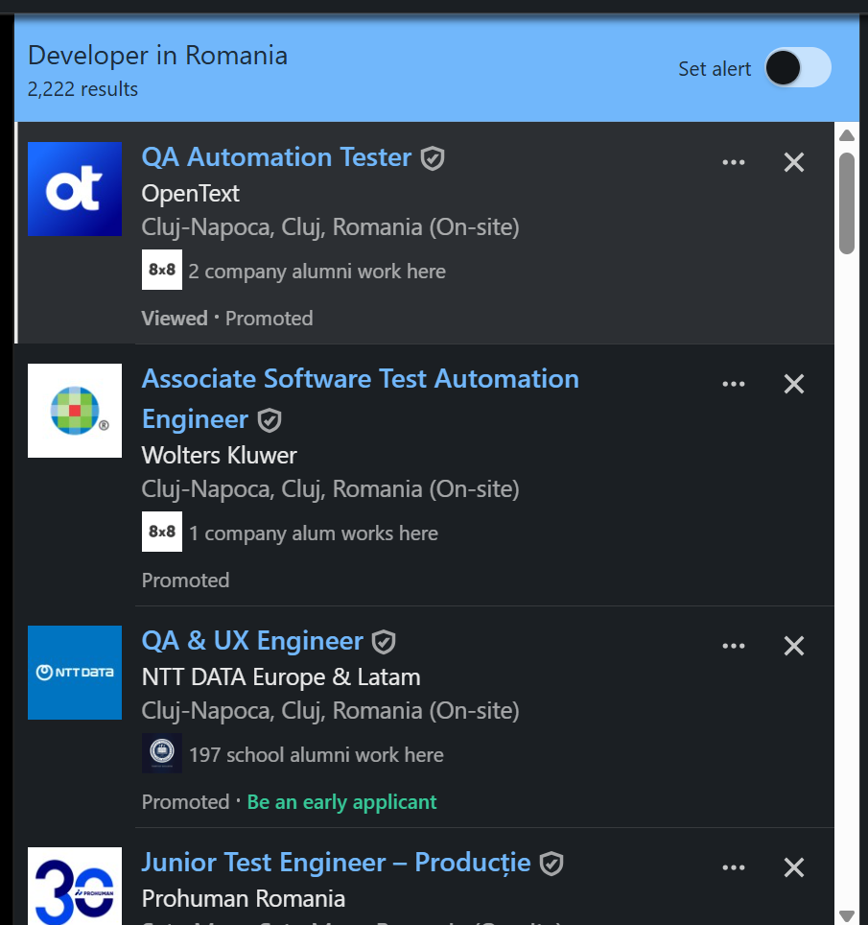Image resolution: width=868 pixels, height=925 pixels.
Task: Click verified badge beside QA Automation Tester
Action: pos(433,158)
